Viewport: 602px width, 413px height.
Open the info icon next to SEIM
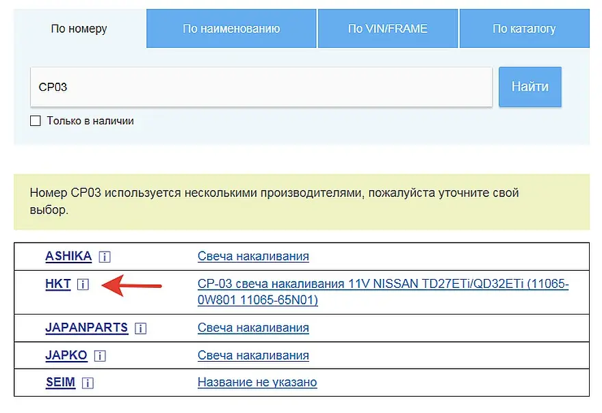[x=88, y=383]
